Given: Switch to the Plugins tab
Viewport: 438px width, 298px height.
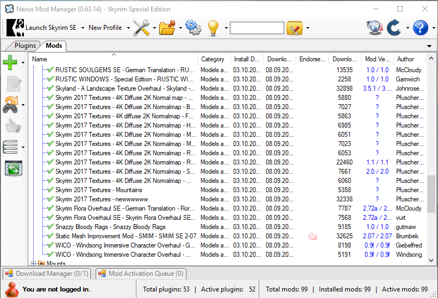Looking at the screenshot, I should (x=24, y=46).
